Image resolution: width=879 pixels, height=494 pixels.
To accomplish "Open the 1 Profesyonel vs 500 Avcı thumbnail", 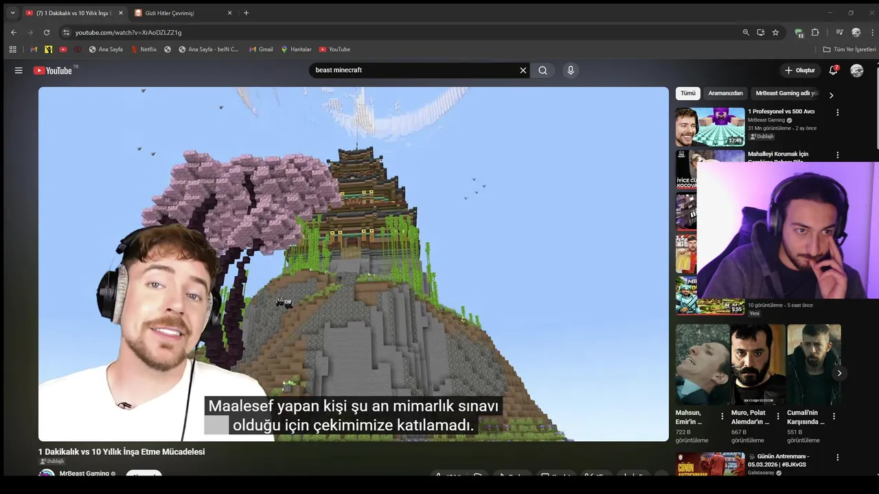I will [710, 126].
